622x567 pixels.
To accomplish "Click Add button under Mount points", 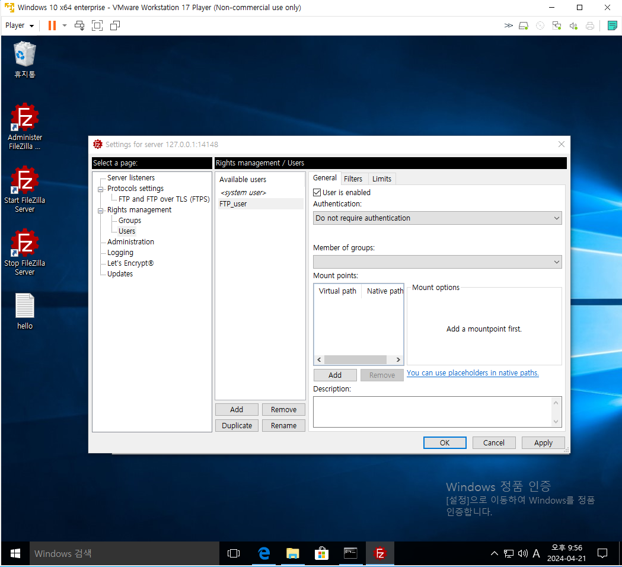I will [335, 375].
